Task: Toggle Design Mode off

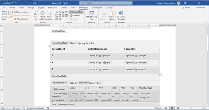Action: pos(76,12)
